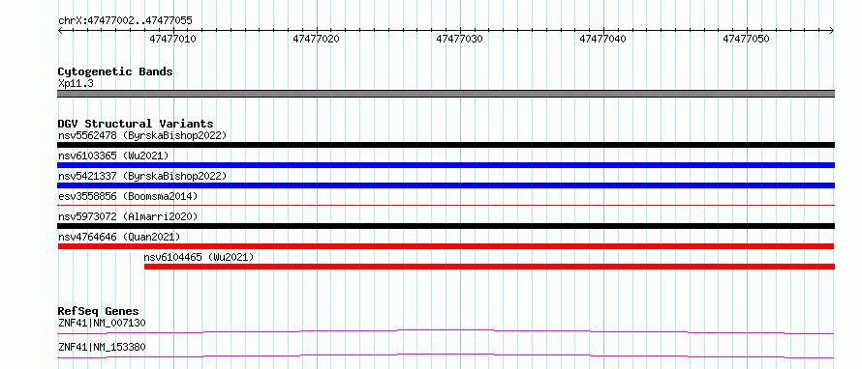Click ruler position 47477030
Viewport: 862px width, 369px height.
tap(460, 39)
